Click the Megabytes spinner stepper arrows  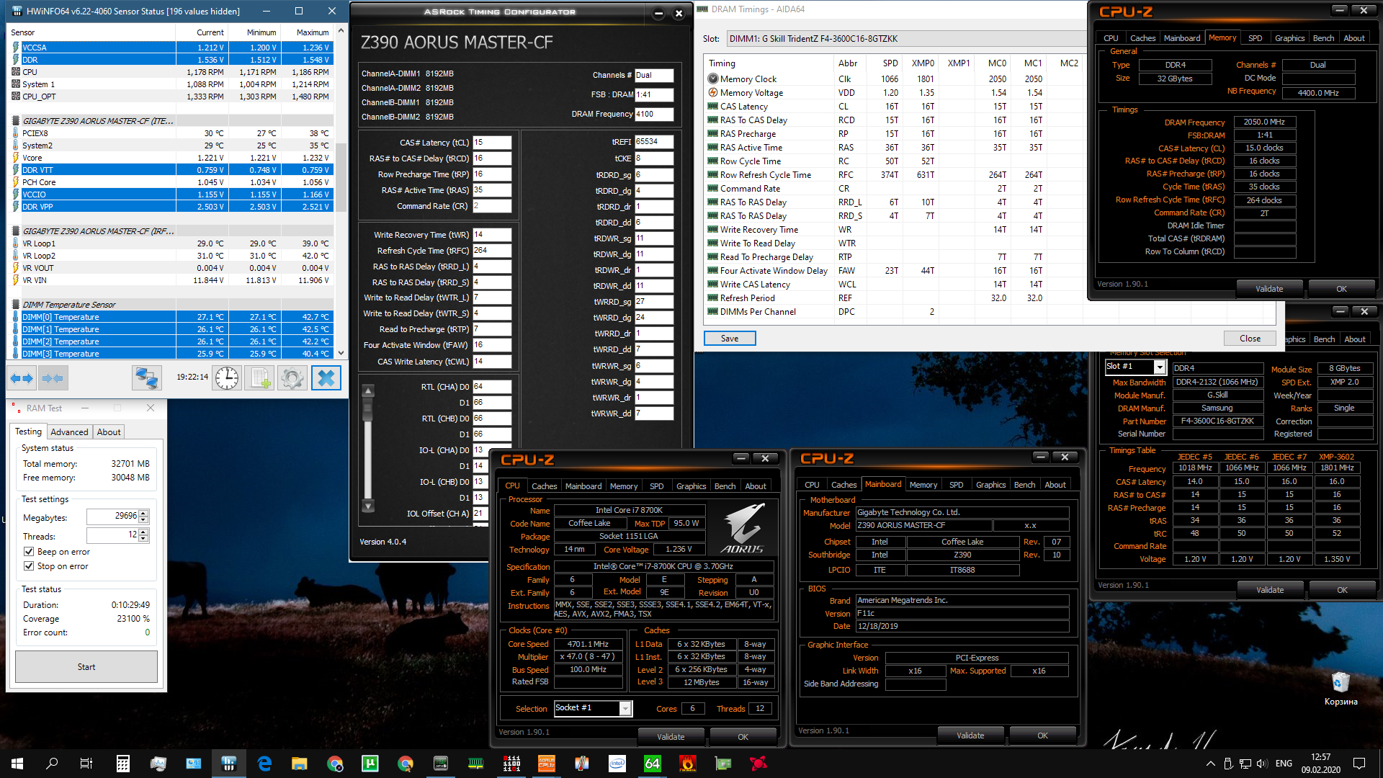(x=143, y=517)
